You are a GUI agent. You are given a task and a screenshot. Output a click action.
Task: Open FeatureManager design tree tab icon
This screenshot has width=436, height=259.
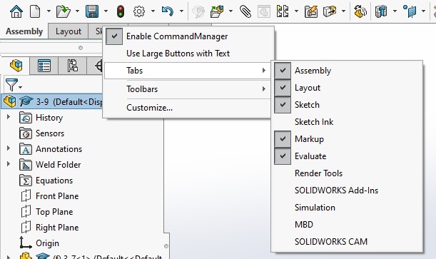(16, 66)
